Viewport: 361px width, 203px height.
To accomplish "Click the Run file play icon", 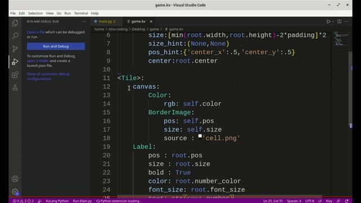I will pos(328,21).
